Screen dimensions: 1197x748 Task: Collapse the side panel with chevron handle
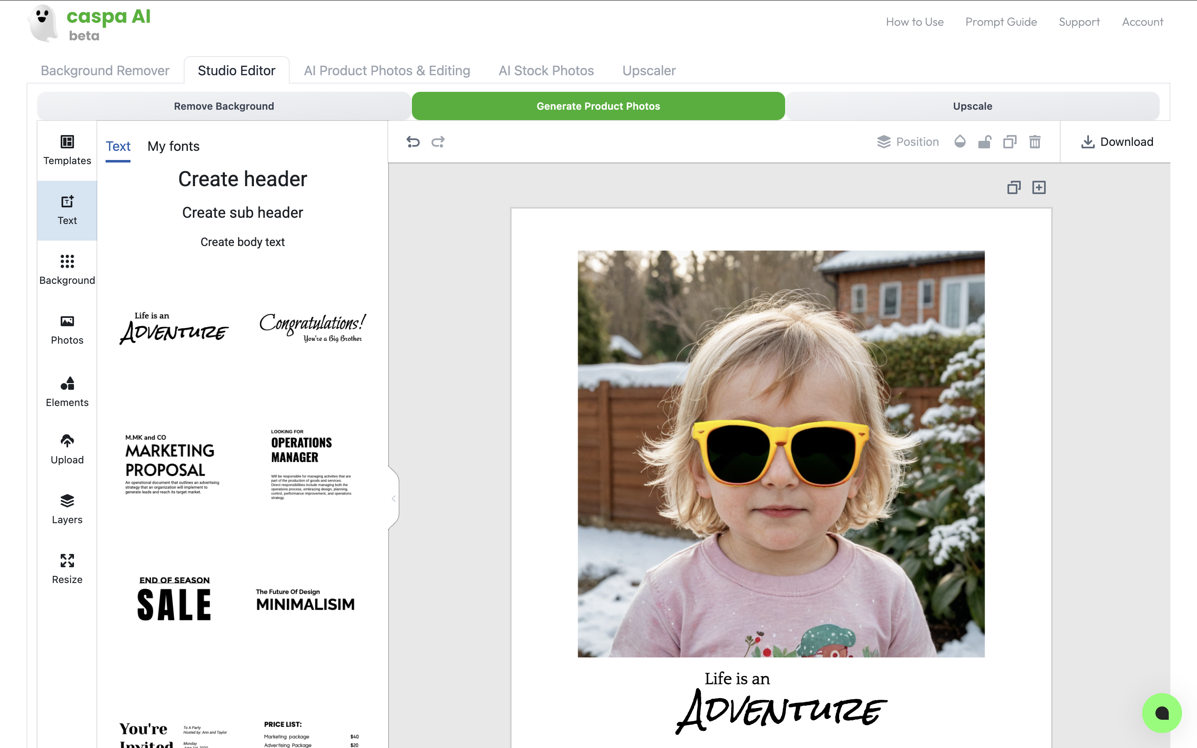[394, 498]
